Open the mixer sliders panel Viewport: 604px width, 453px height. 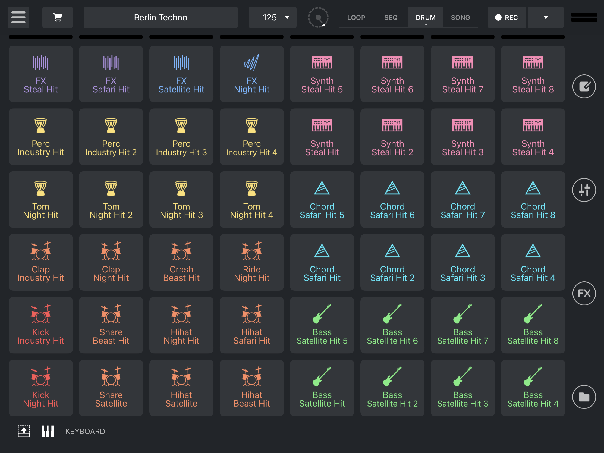584,190
